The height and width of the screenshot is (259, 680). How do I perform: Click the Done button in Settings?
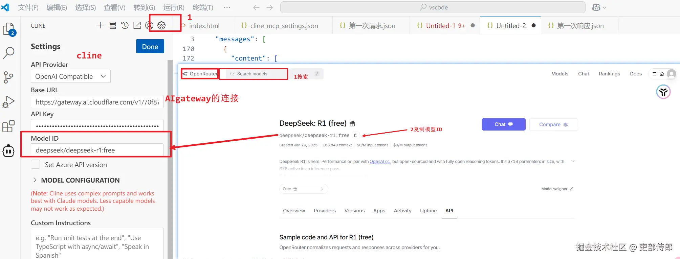click(x=150, y=46)
